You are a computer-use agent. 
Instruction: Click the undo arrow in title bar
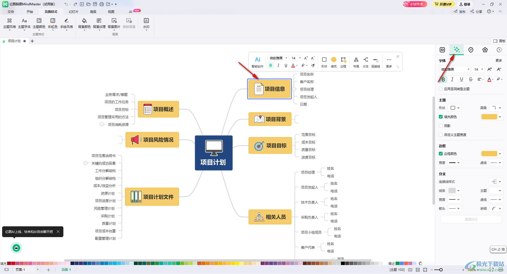coord(66,4)
